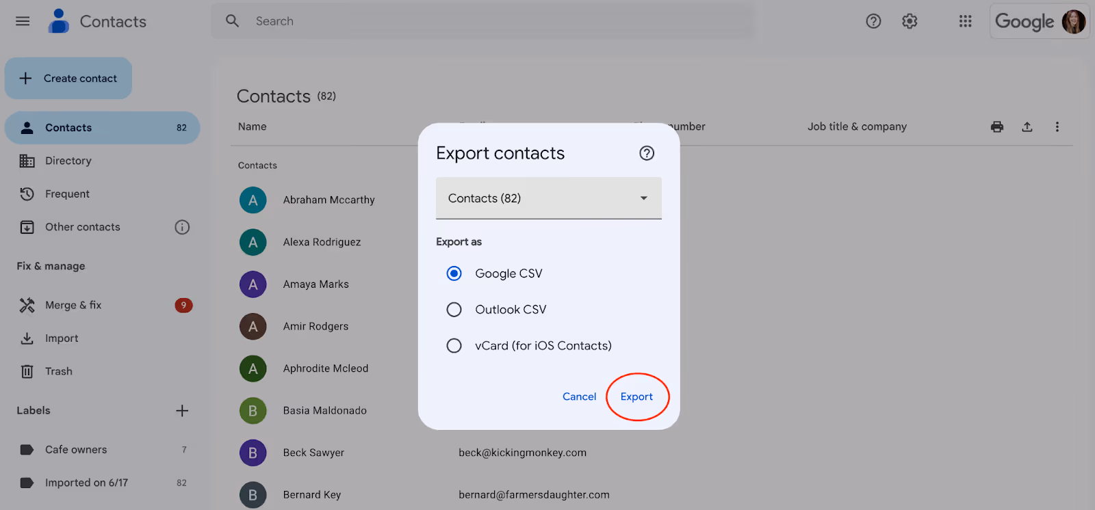Viewport: 1095px width, 510px height.
Task: Click the print contacts icon
Action: [997, 126]
